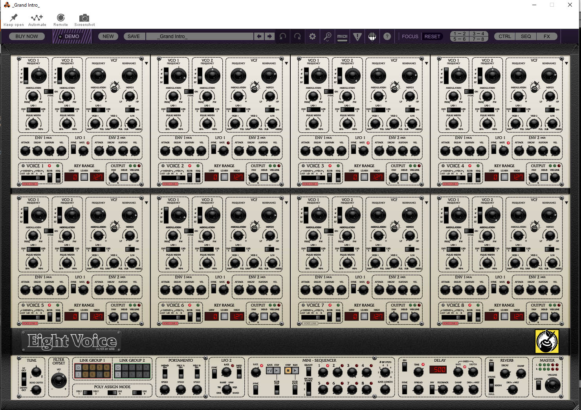581x410 pixels.
Task: Click the yellow Cherry Audio logo
Action: [x=546, y=341]
